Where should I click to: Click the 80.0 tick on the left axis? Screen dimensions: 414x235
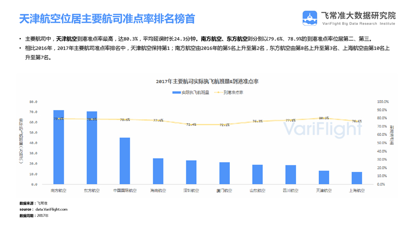(33, 102)
